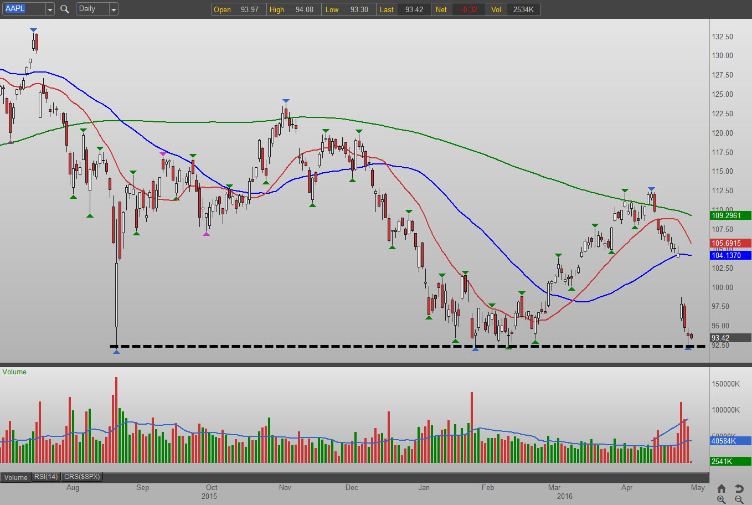Click the Mar label on the date axis
The height and width of the screenshot is (505, 752).
(554, 488)
